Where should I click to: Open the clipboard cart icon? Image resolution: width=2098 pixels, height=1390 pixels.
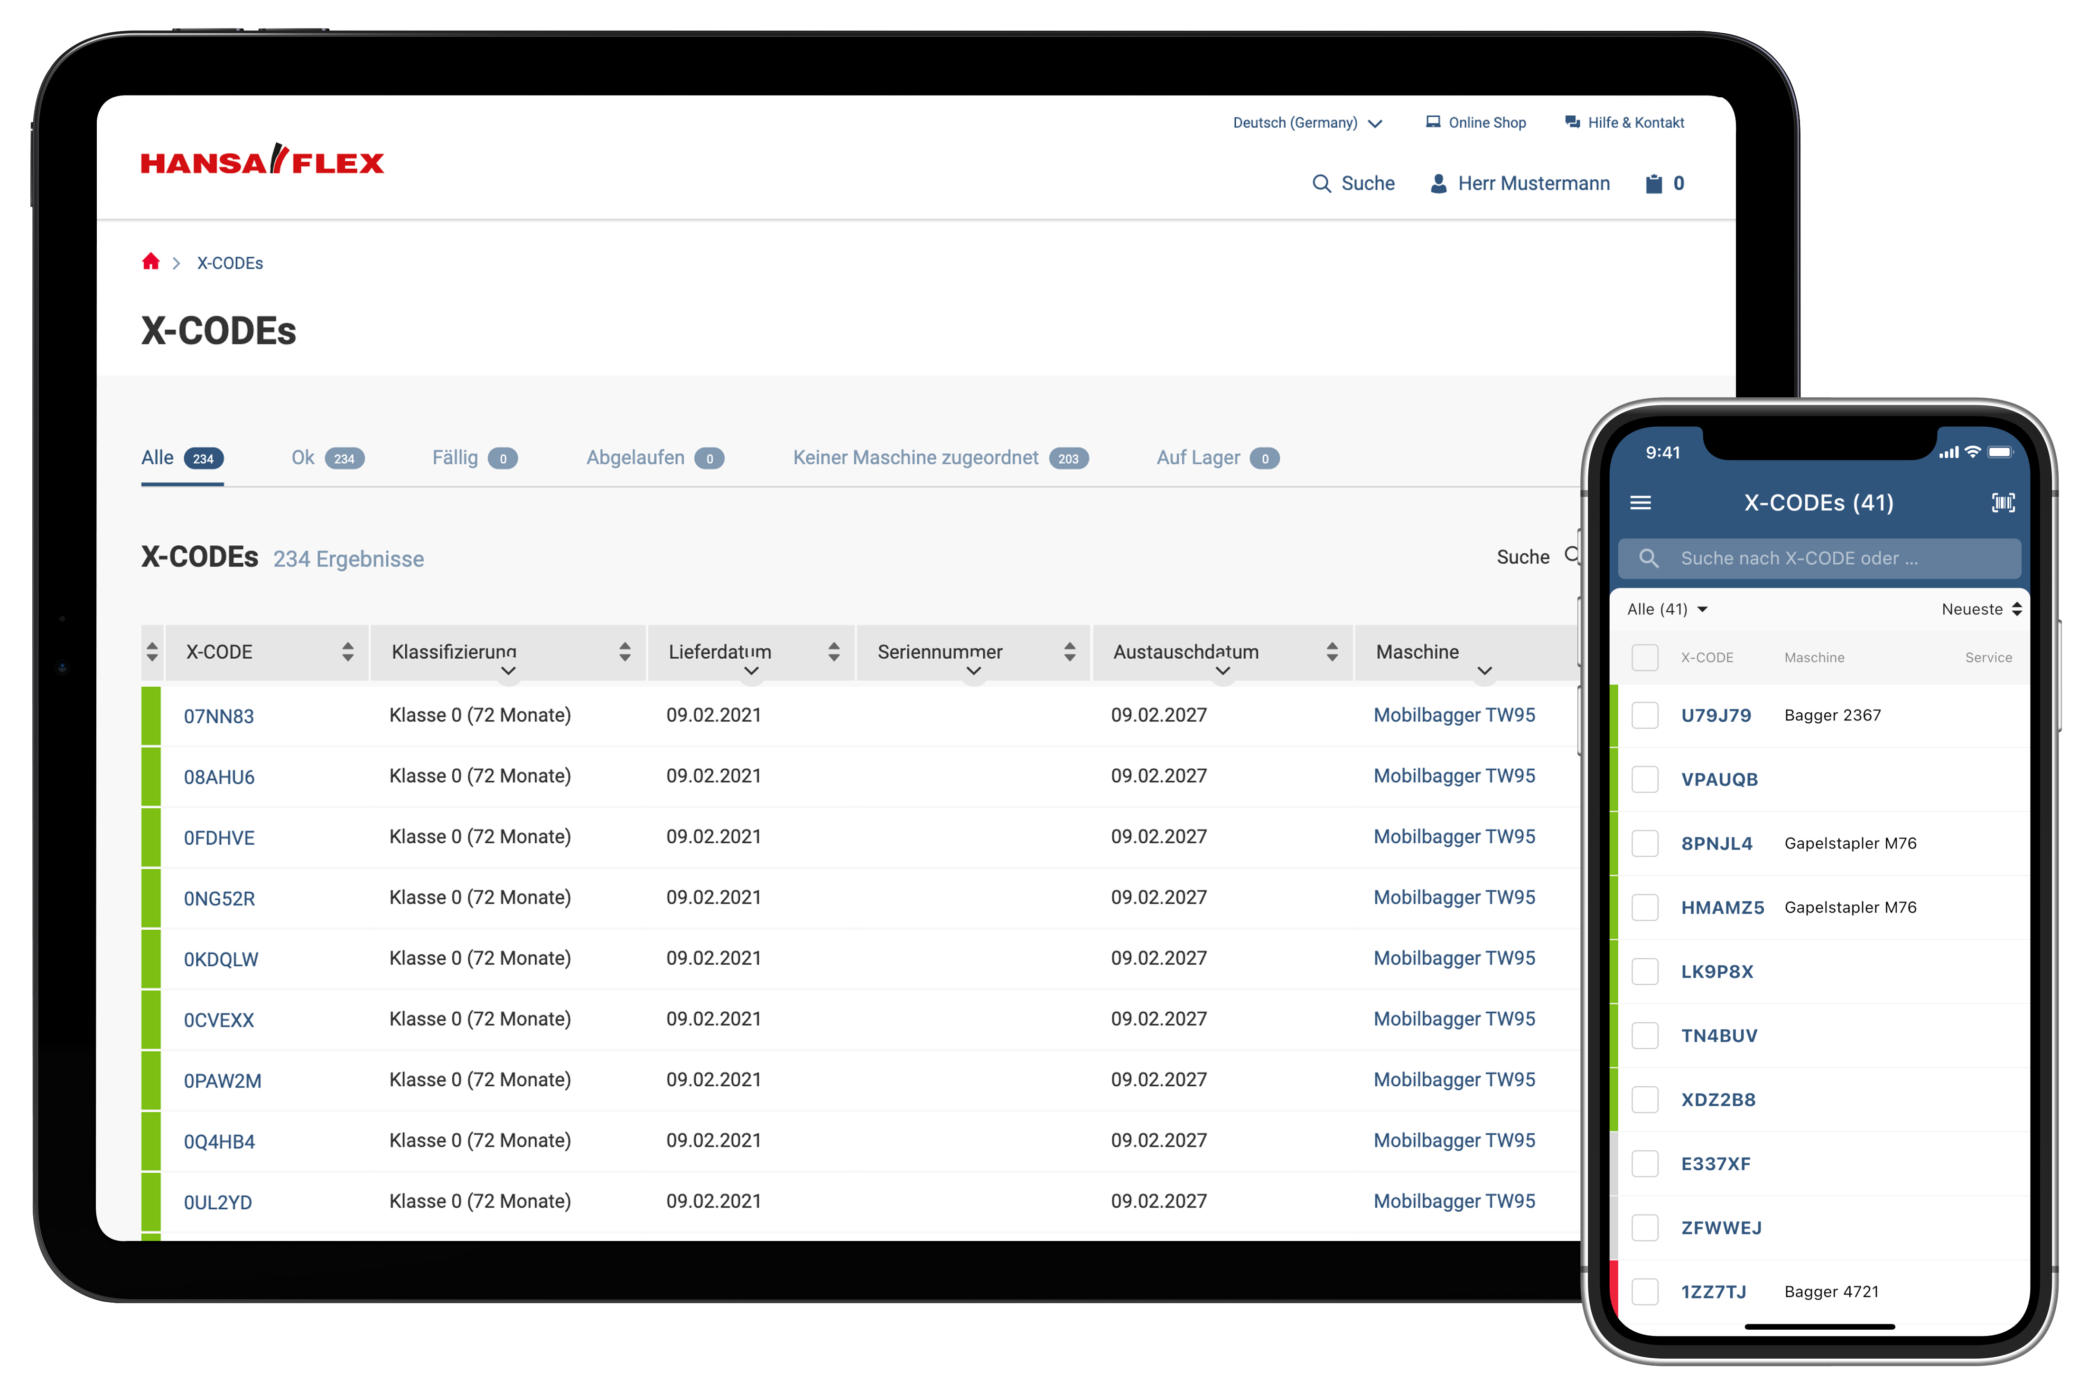[1653, 184]
